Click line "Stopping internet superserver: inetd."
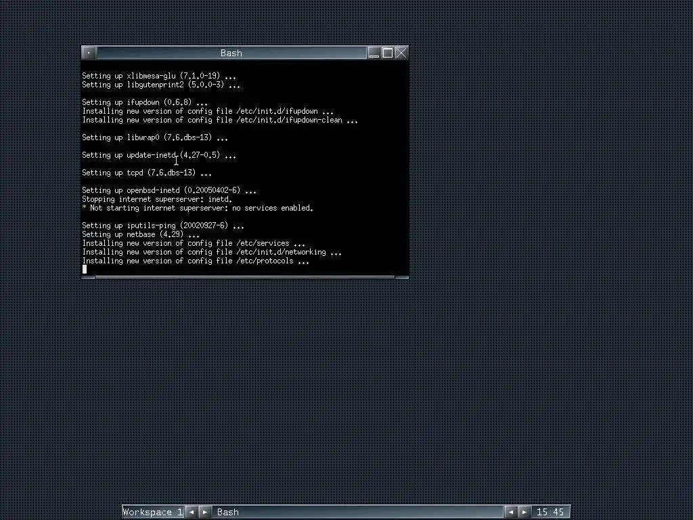 click(157, 200)
